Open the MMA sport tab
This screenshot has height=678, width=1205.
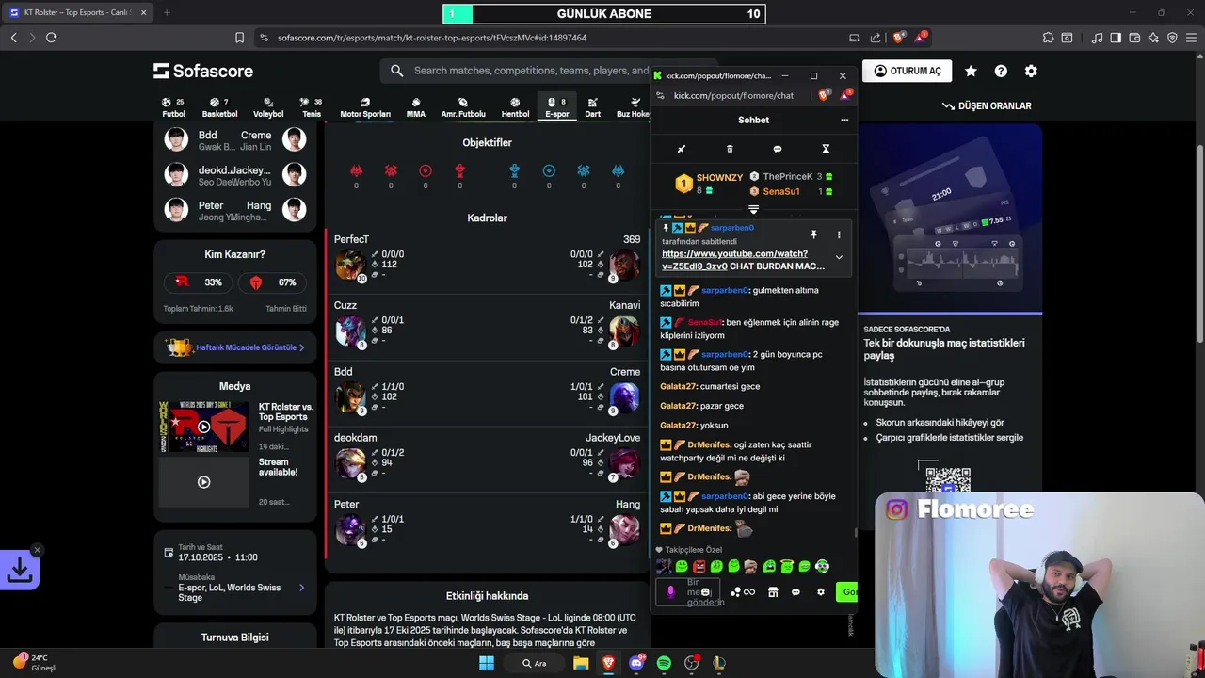point(415,107)
